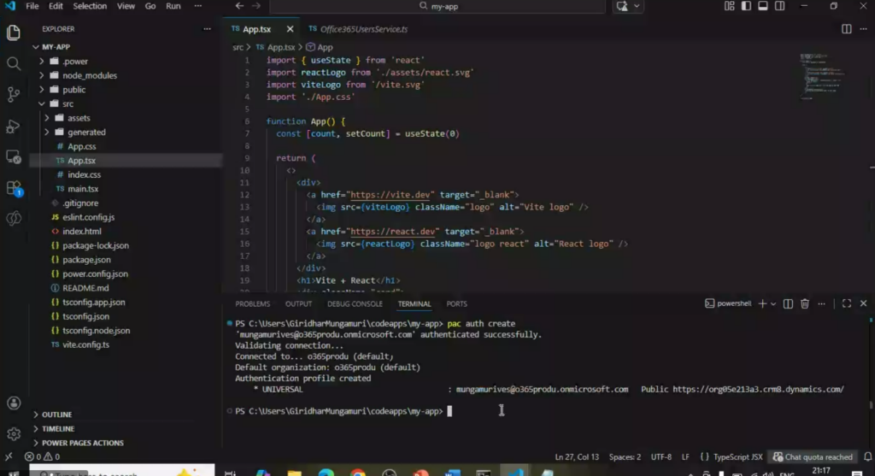Split the editor to the right

tap(847, 29)
